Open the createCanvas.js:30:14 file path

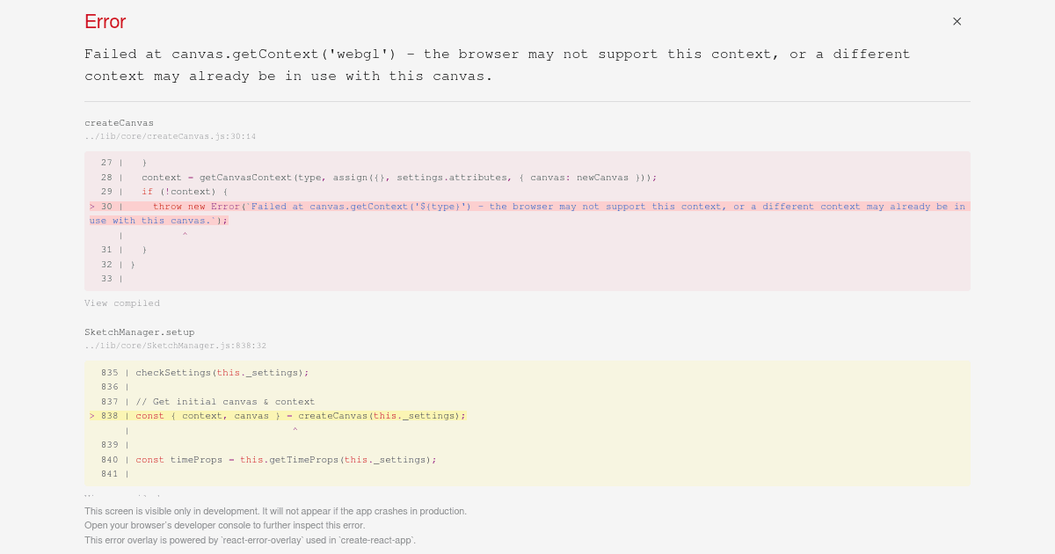pos(170,136)
